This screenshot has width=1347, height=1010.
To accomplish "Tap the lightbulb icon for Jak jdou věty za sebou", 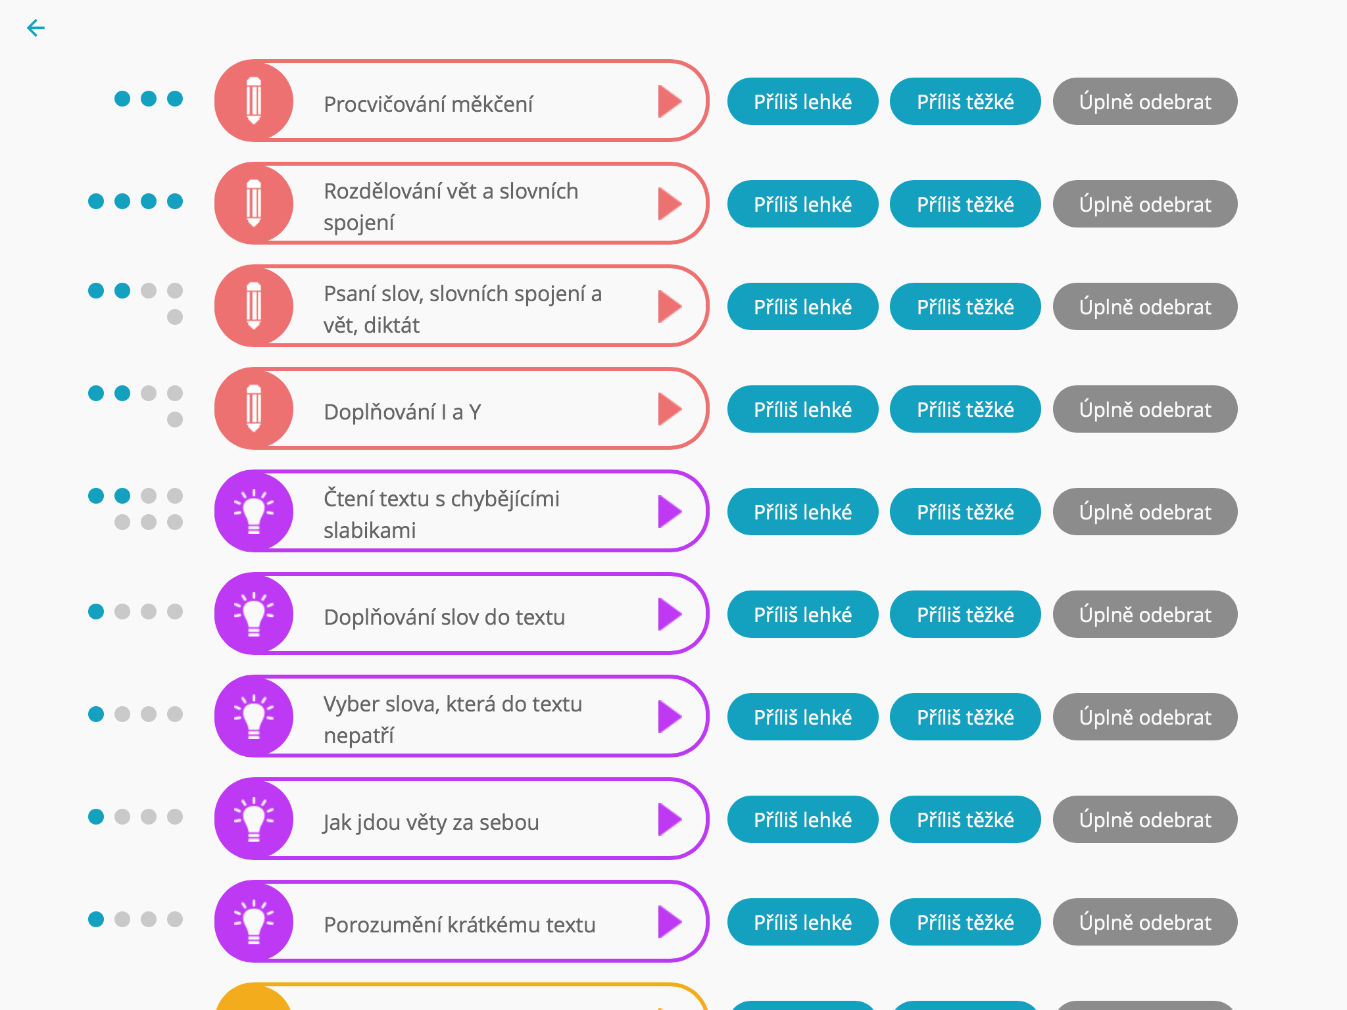I will tap(254, 819).
